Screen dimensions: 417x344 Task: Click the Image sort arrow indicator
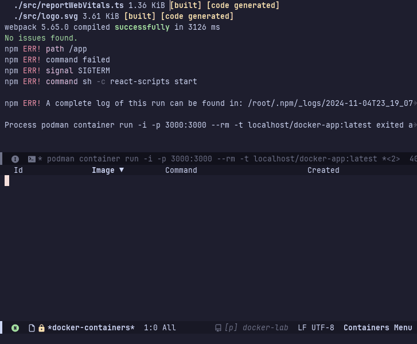122,170
